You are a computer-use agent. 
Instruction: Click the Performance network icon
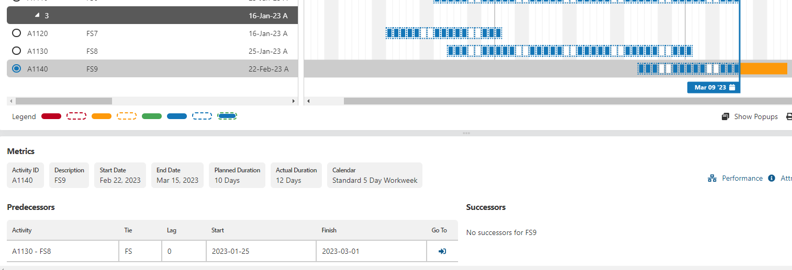(x=712, y=178)
